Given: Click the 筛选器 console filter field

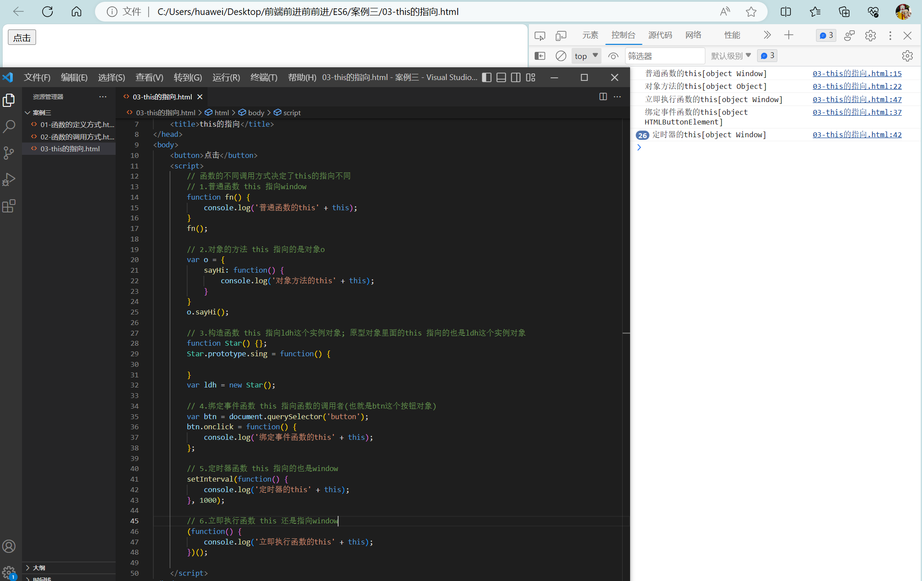Looking at the screenshot, I should click(x=665, y=56).
